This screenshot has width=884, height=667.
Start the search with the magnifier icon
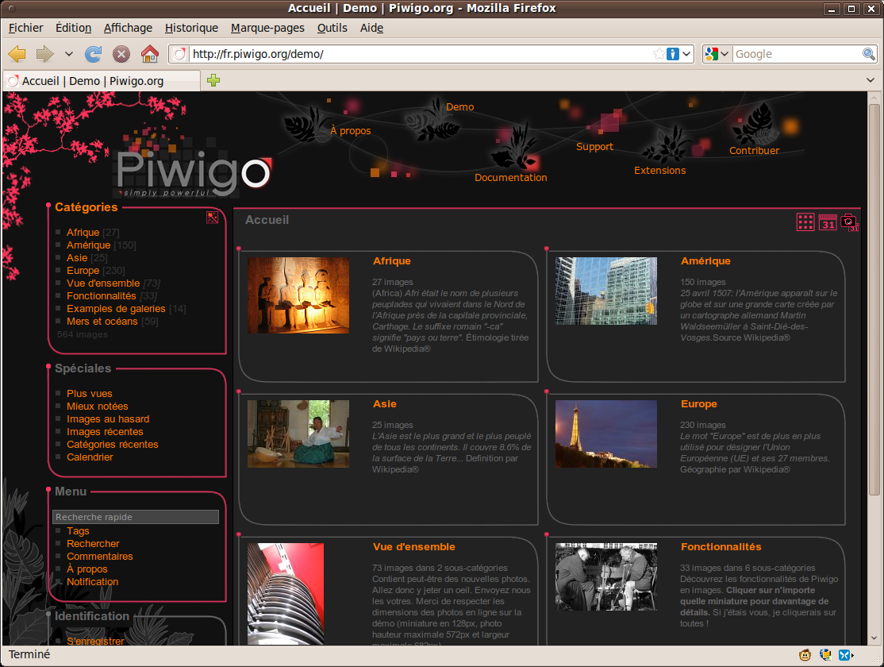tap(868, 54)
